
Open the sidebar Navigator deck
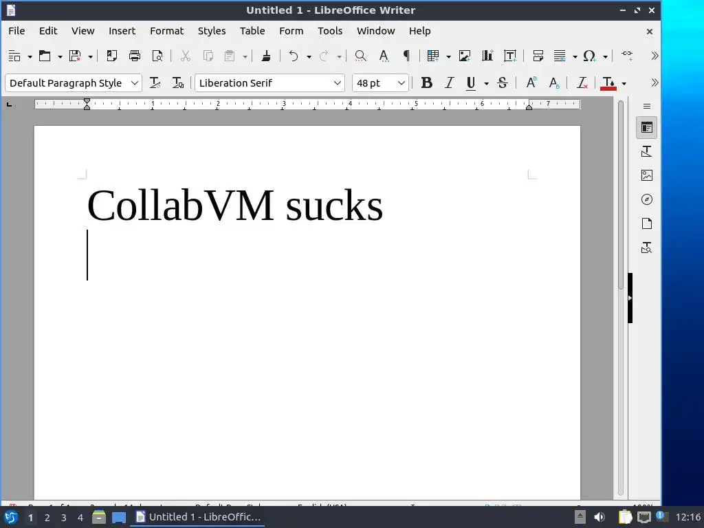tap(646, 199)
